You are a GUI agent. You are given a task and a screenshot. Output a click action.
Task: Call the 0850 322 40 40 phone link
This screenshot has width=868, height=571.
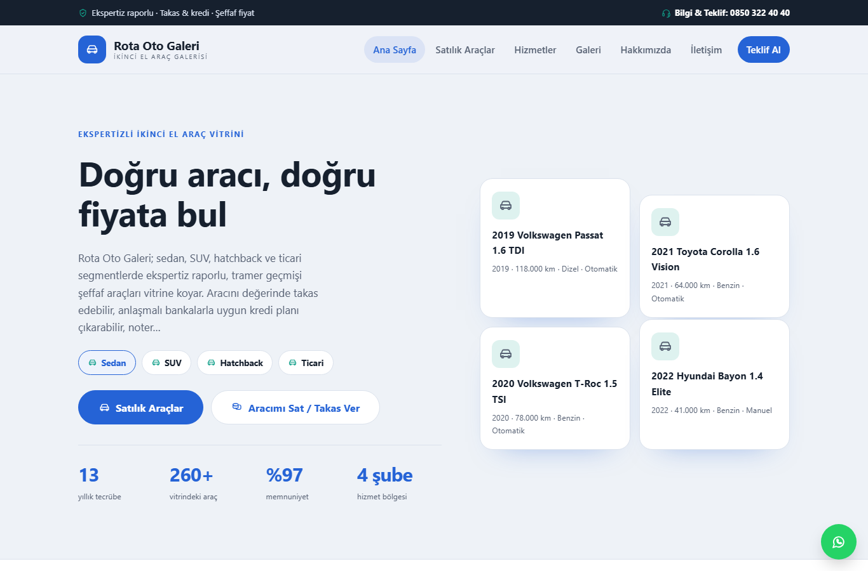pyautogui.click(x=726, y=13)
